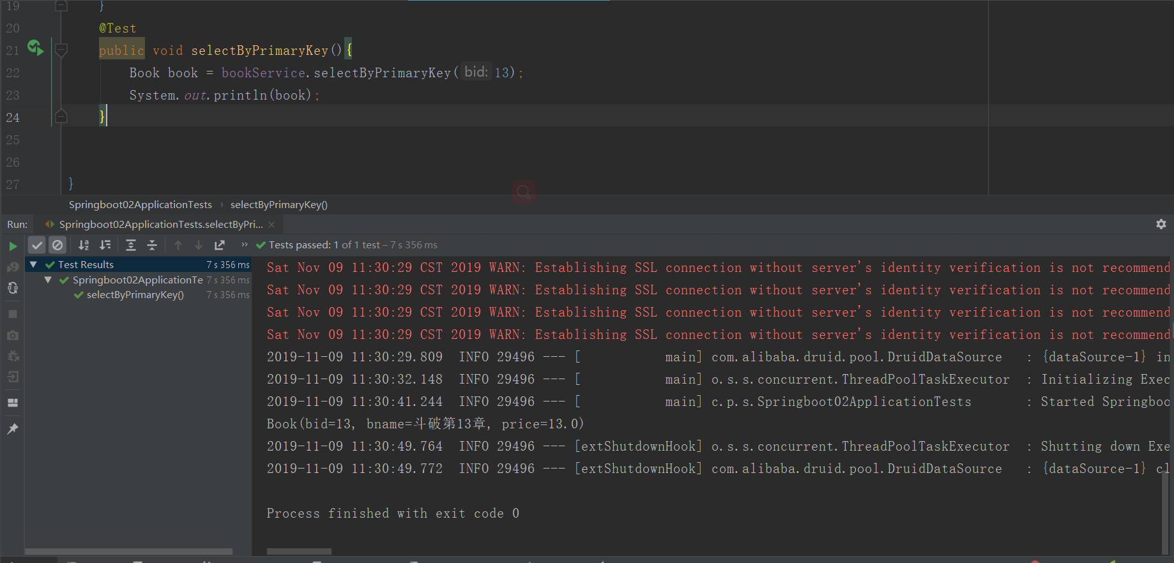Click println call in line 23
The height and width of the screenshot is (563, 1174).
click(x=241, y=95)
